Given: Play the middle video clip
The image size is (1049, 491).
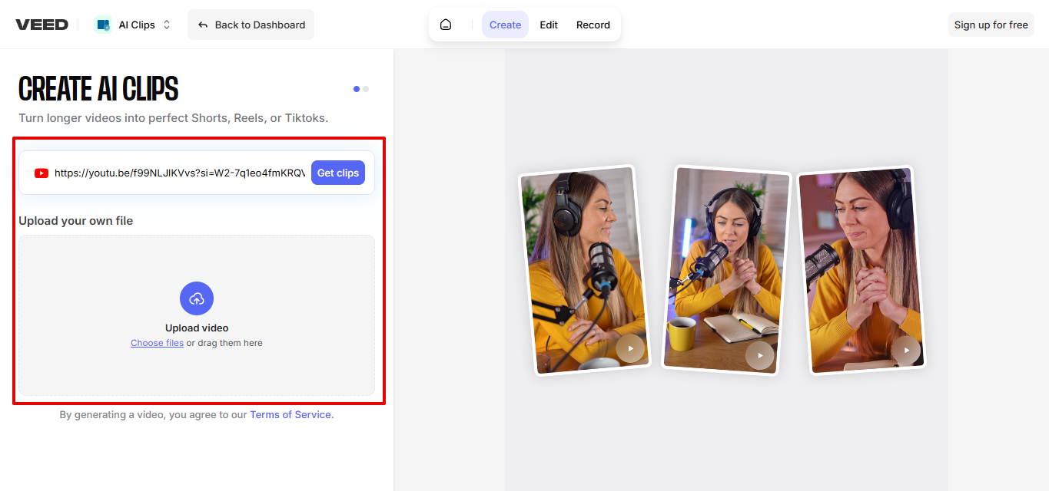Looking at the screenshot, I should pyautogui.click(x=760, y=355).
